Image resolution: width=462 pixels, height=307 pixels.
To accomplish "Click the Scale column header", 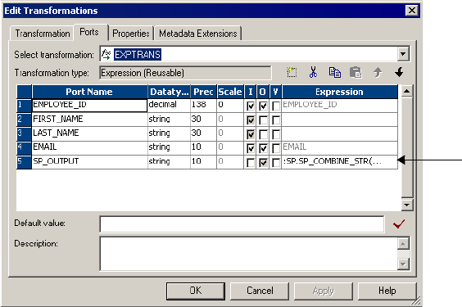I will pyautogui.click(x=230, y=92).
